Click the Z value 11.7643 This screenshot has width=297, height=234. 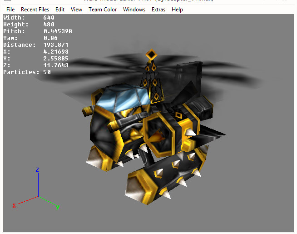click(x=56, y=65)
